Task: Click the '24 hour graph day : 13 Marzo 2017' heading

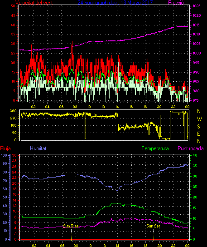Action: [115, 2]
